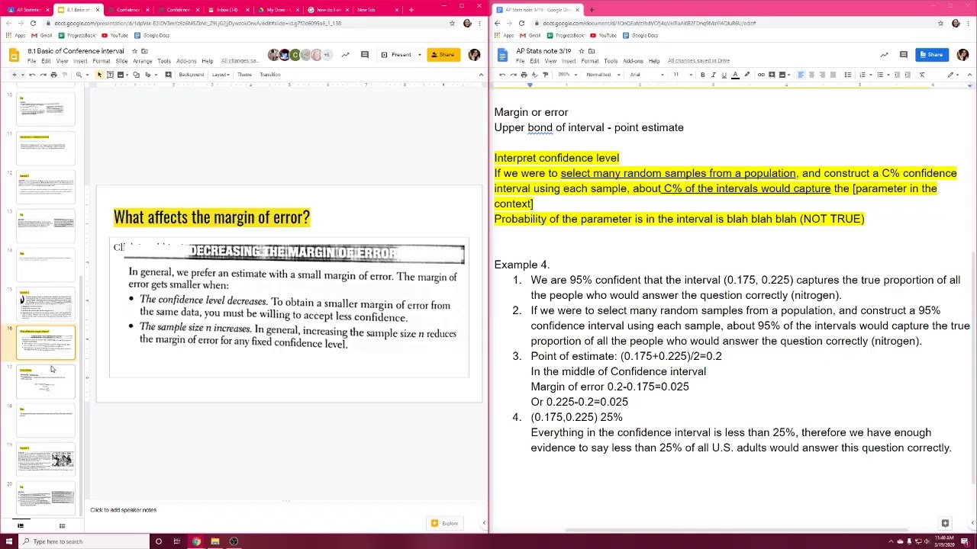Image resolution: width=977 pixels, height=549 pixels.
Task: Select the text box tool in Slides
Action: (111, 75)
